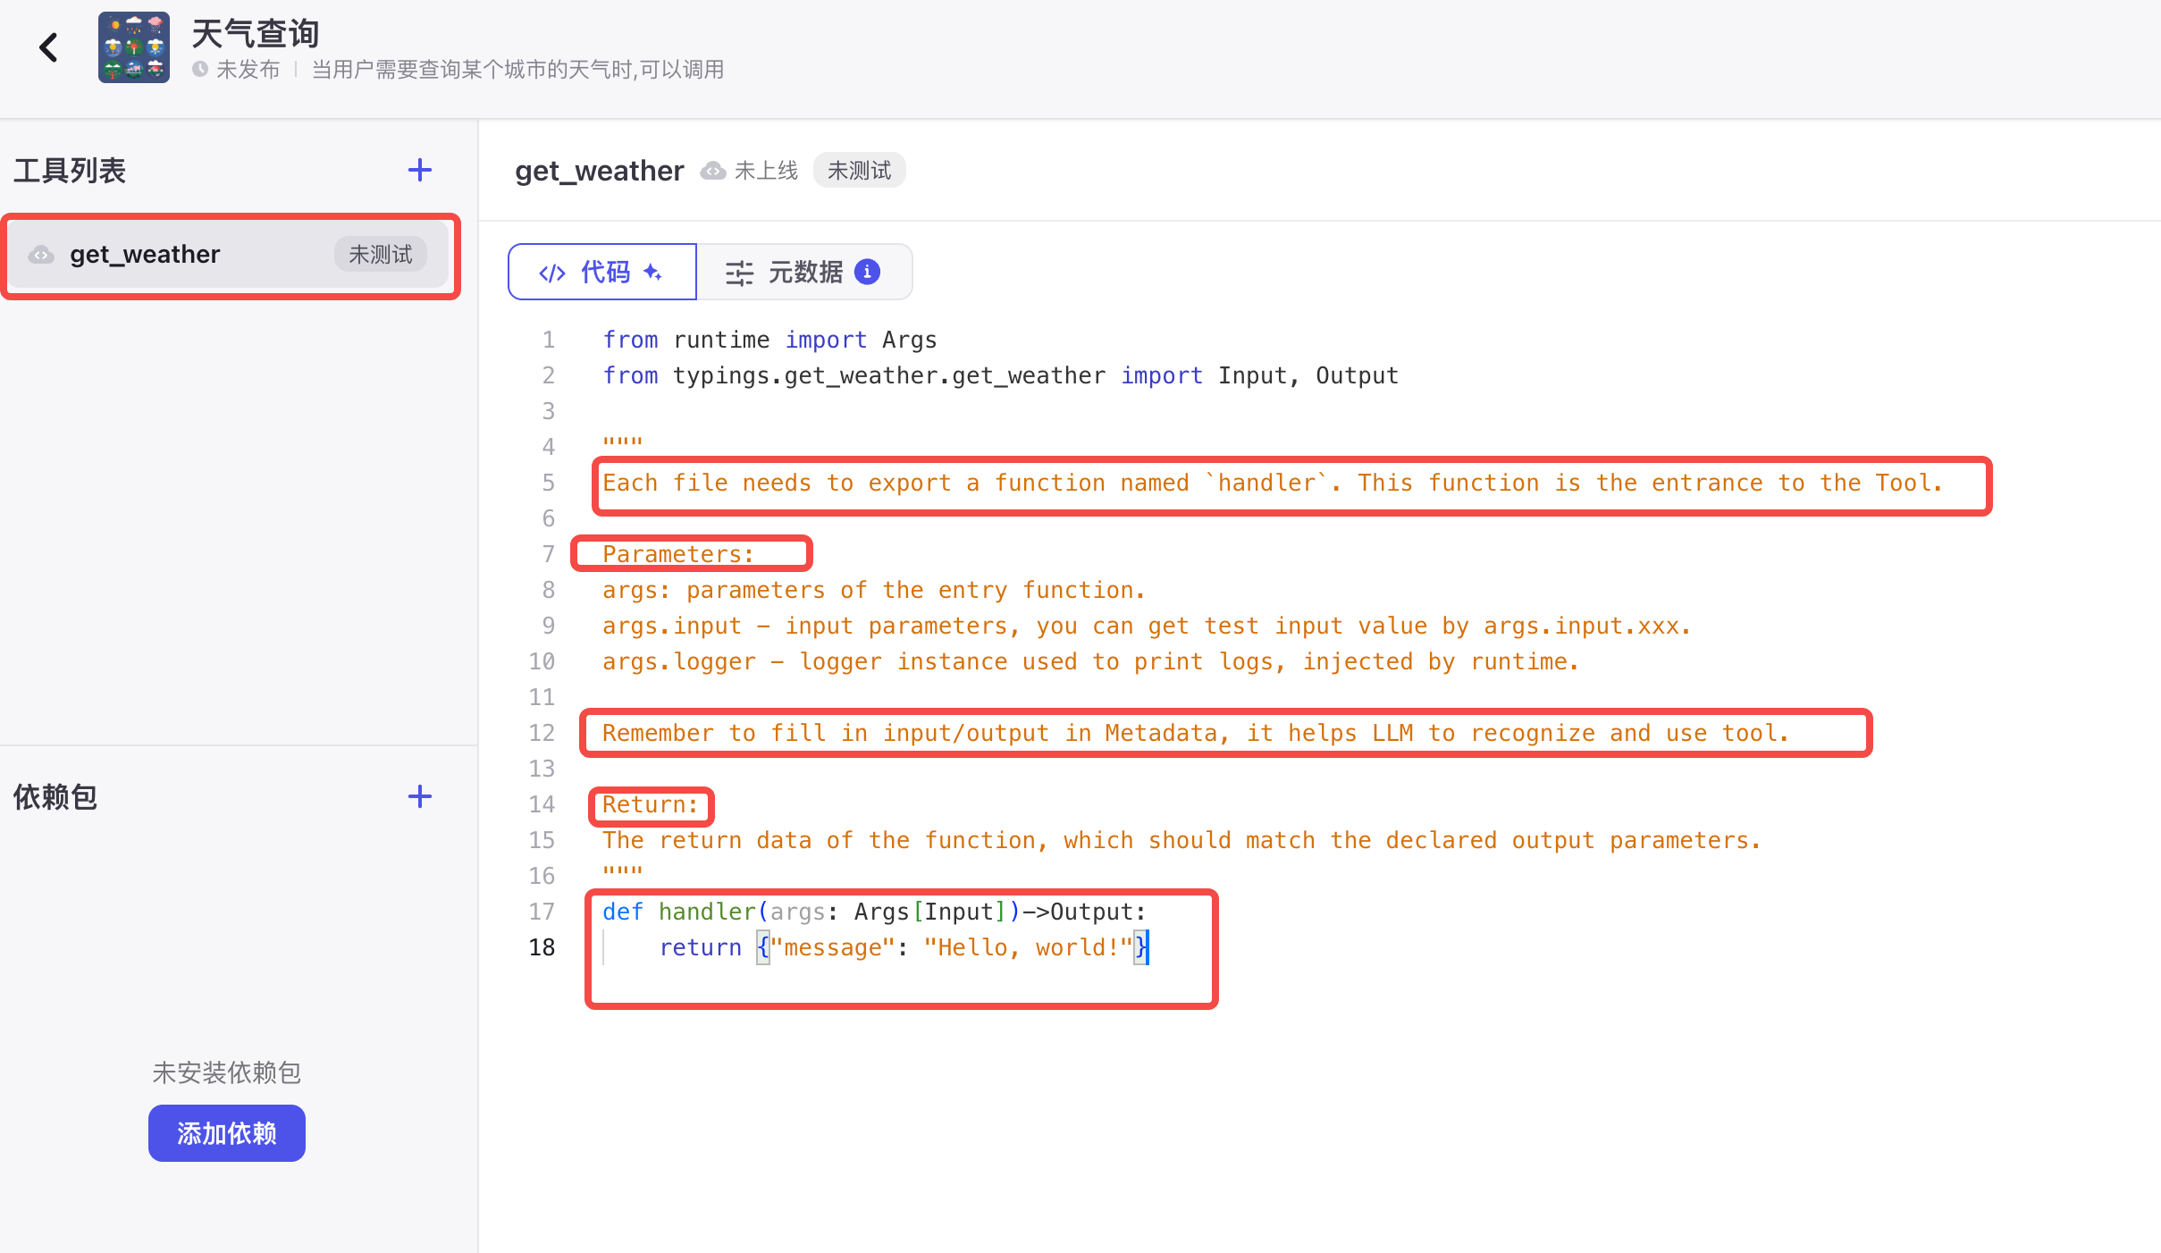Click the info icon next to 元数据

[867, 272]
